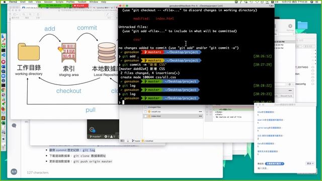Screen dimensions: 322x181
Task: Open the Session menu
Action: [48, 2]
